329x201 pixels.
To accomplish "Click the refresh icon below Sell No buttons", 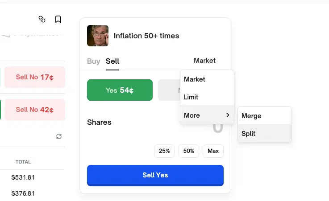I will click(x=58, y=136).
